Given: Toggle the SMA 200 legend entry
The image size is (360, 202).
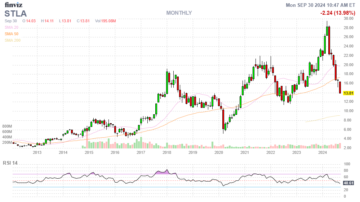Looking at the screenshot, I should coord(13,40).
